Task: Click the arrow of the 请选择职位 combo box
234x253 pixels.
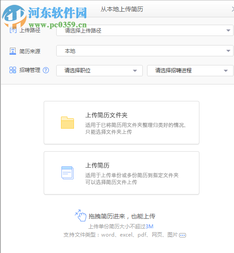Action: click(x=135, y=71)
